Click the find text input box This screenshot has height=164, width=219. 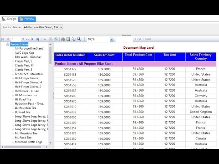124,39
